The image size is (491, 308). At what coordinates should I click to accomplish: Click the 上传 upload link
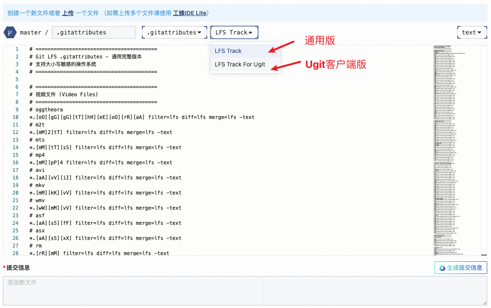(x=68, y=13)
